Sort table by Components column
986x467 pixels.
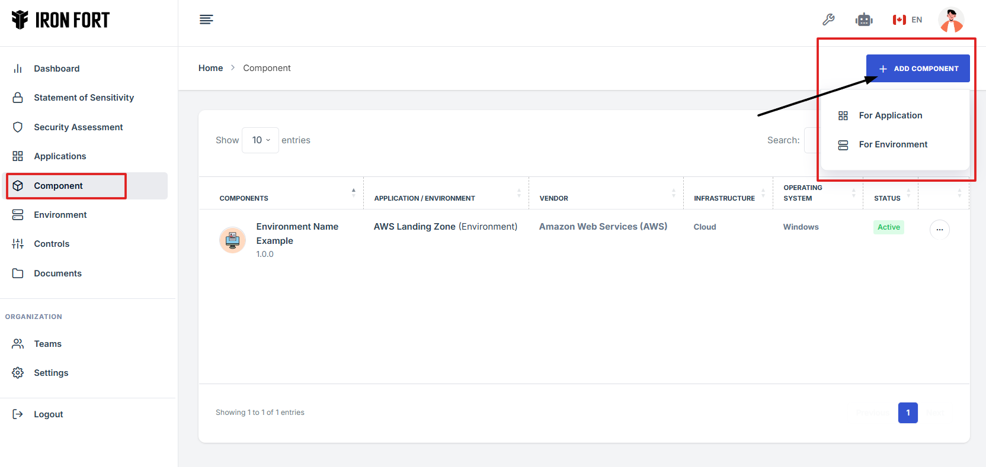[244, 198]
